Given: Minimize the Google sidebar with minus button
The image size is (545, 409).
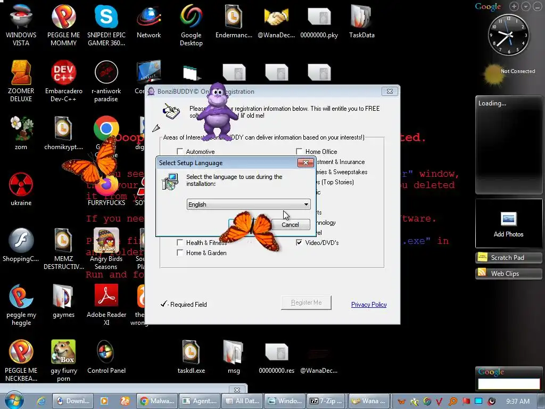Looking at the screenshot, I should (x=538, y=6).
